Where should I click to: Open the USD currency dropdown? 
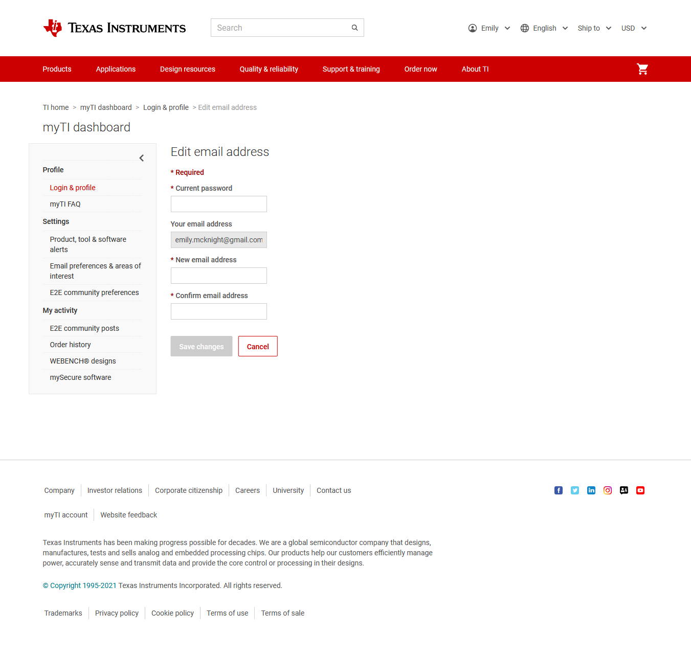[634, 28]
